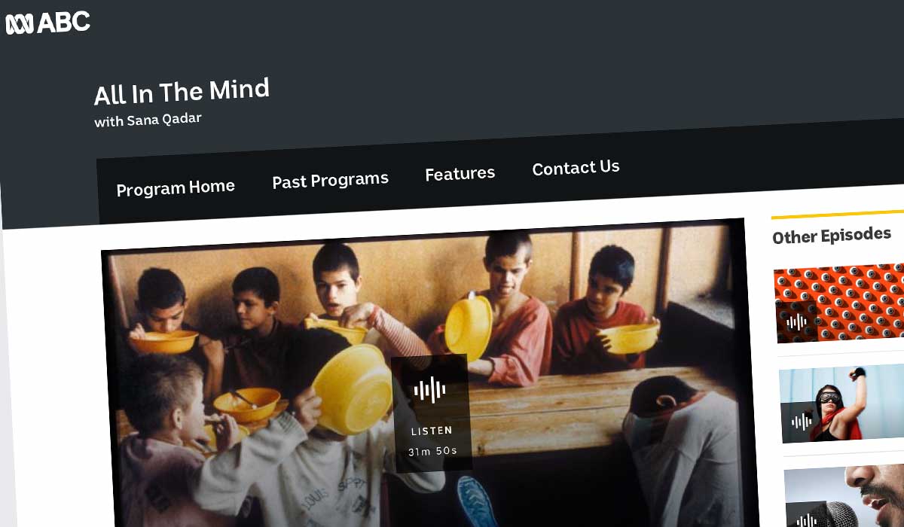Select Features in the navigation bar
The width and height of the screenshot is (904, 527).
tap(460, 174)
